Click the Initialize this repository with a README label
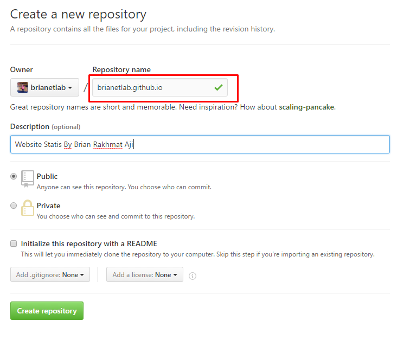Screen dimensions: 410x340 [x=89, y=244]
